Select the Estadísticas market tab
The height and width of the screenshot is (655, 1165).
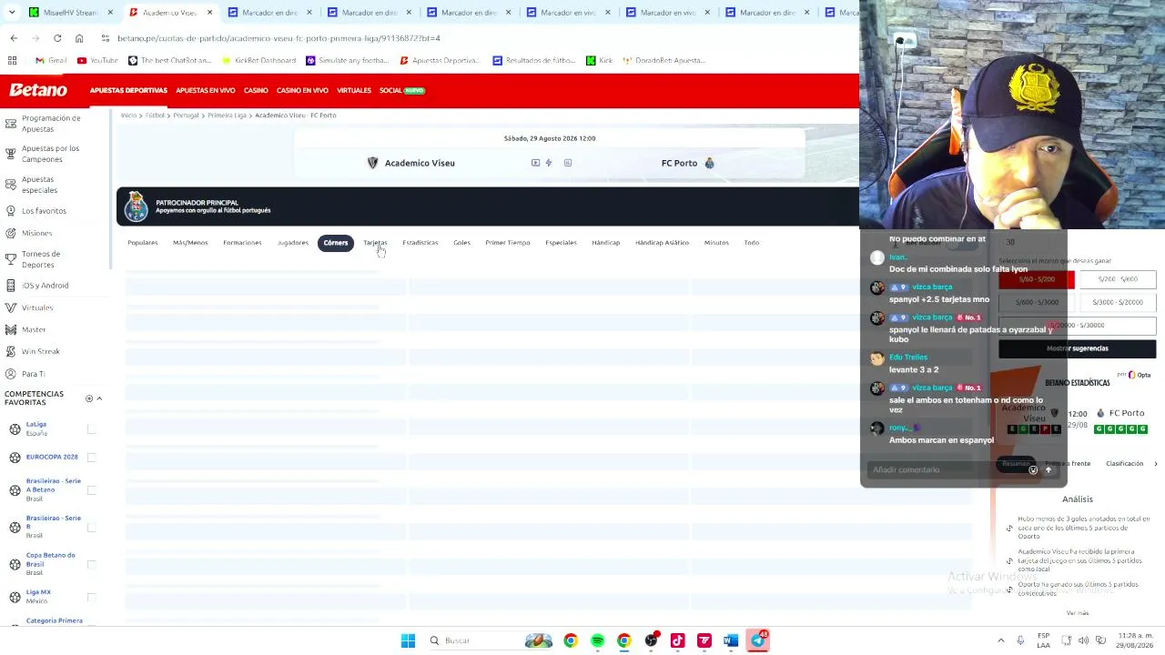point(420,243)
